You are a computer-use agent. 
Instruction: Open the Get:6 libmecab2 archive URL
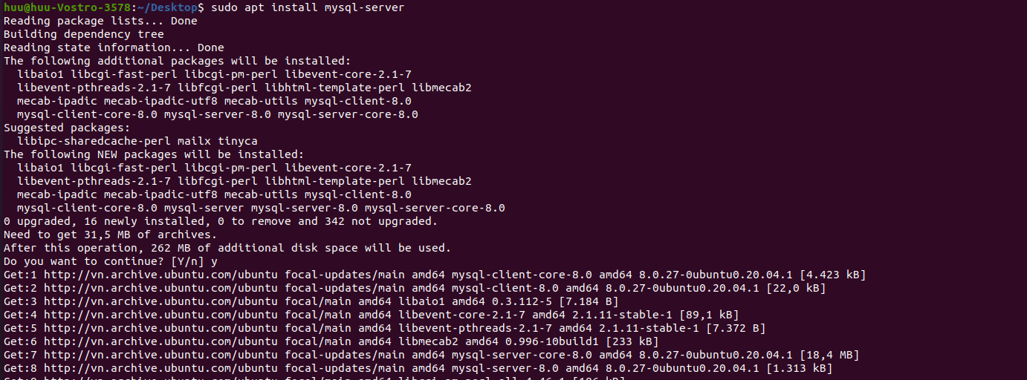click(161, 341)
